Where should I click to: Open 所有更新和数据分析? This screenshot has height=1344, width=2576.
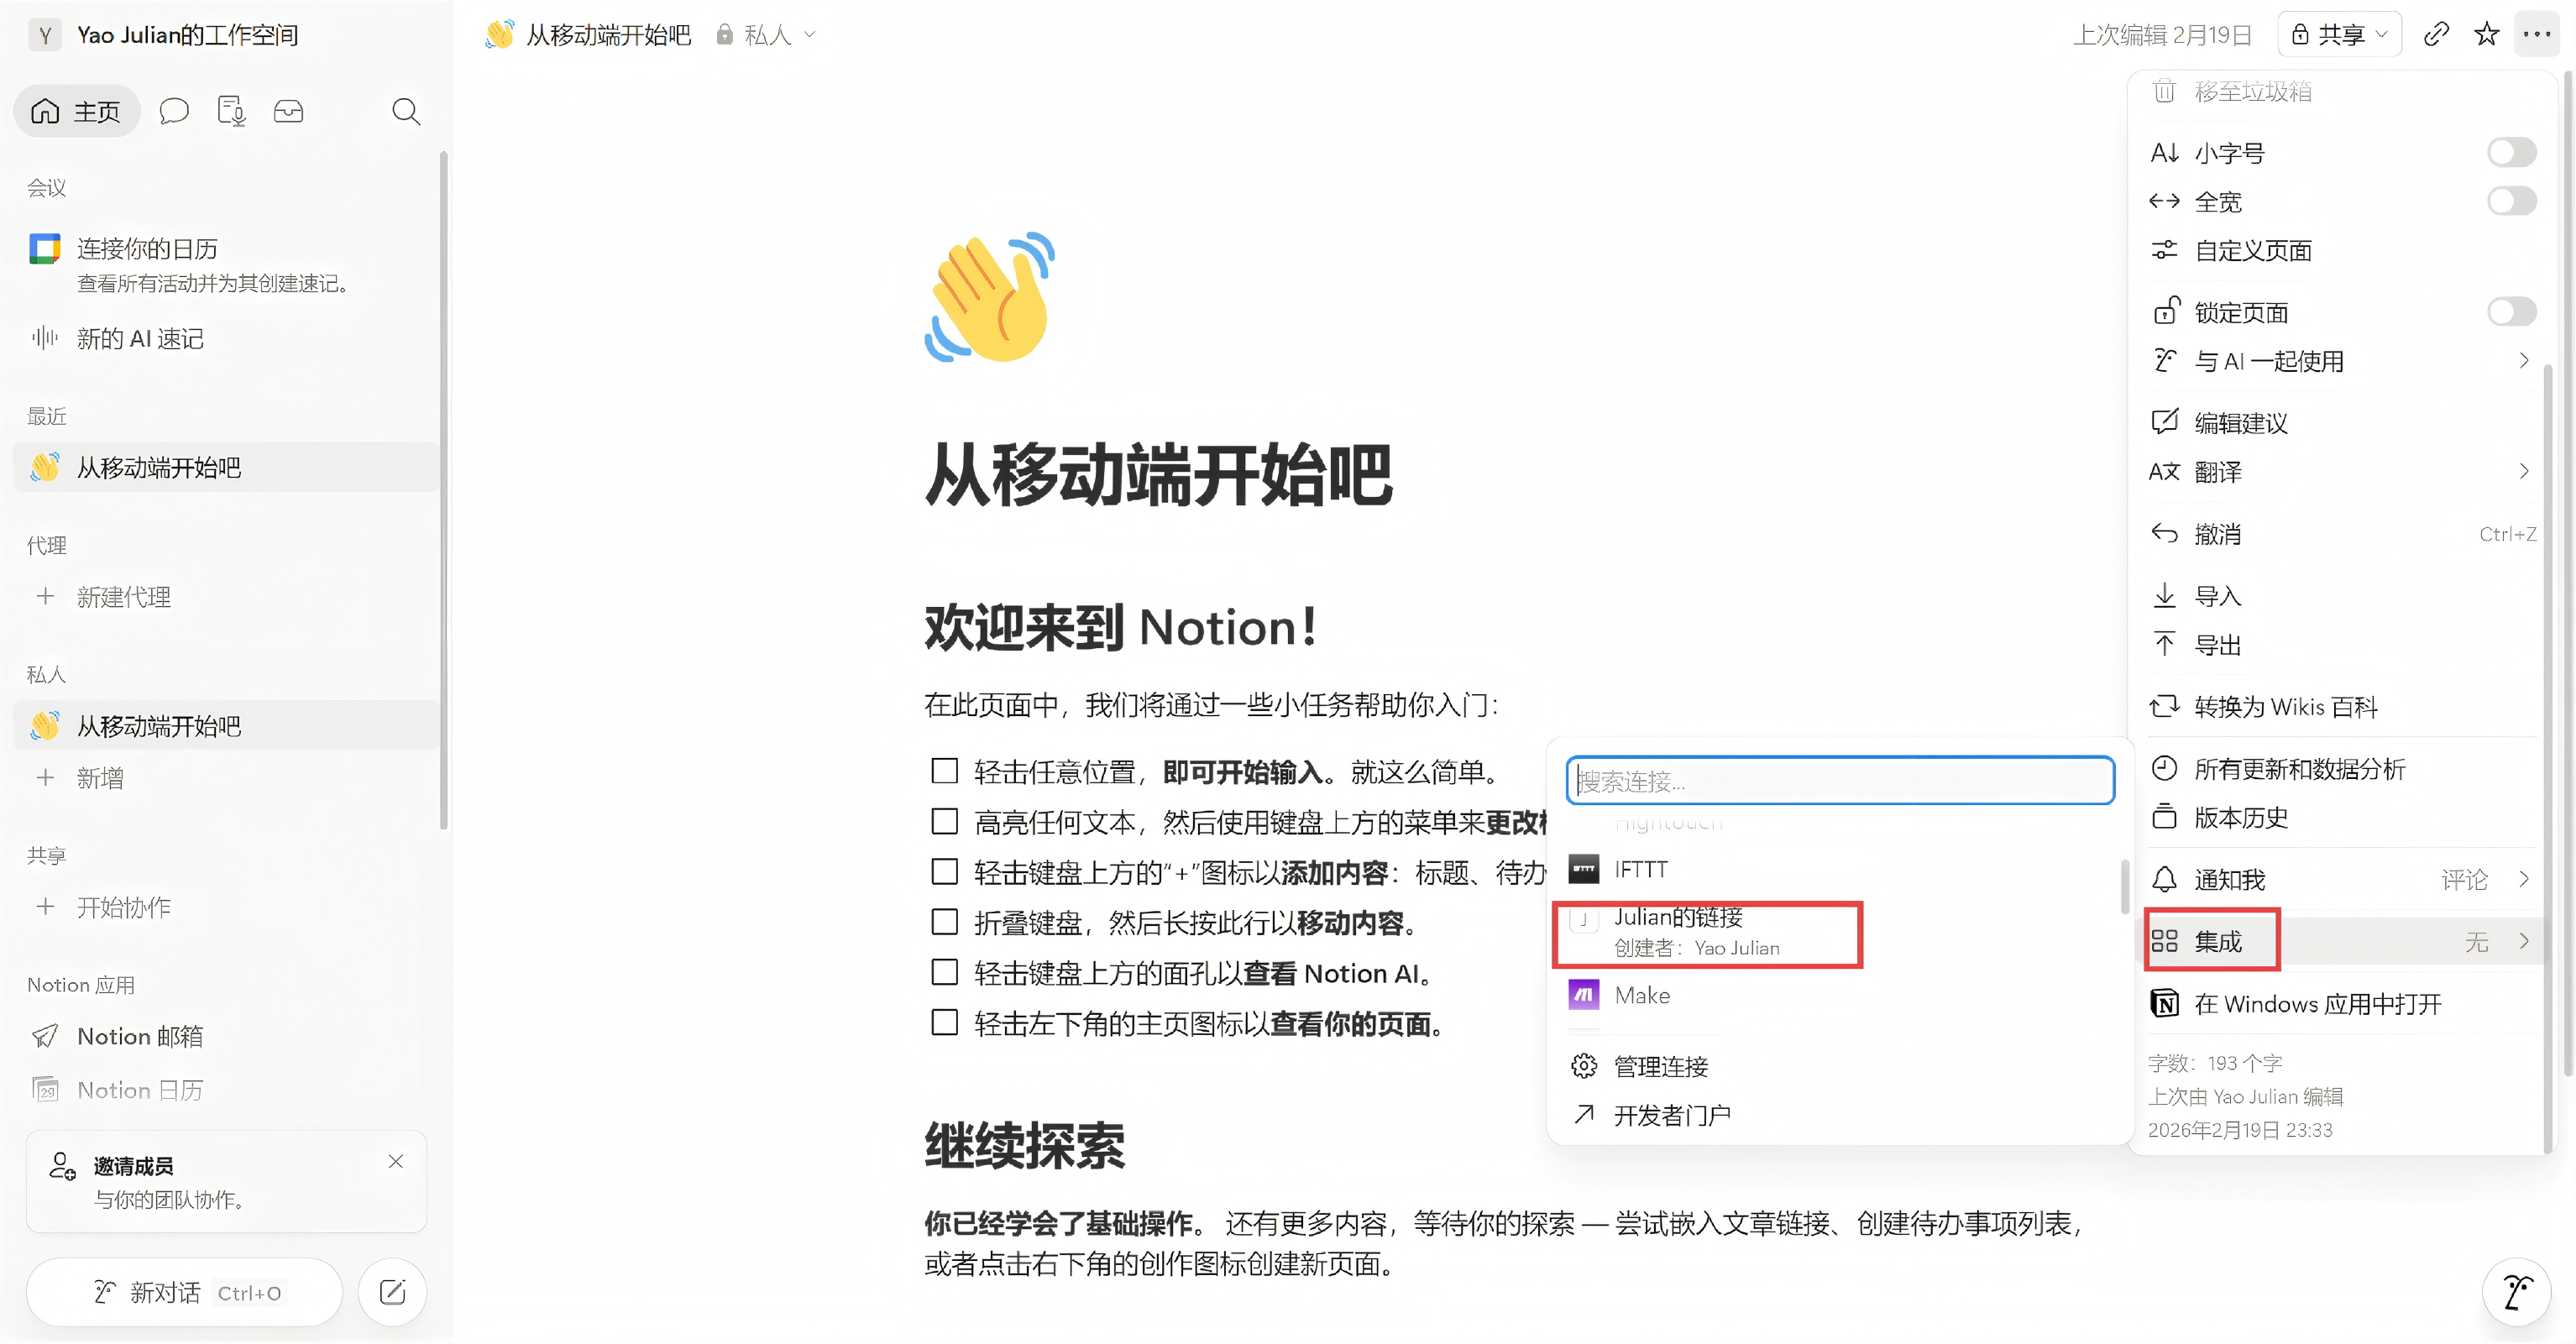pos(2340,769)
